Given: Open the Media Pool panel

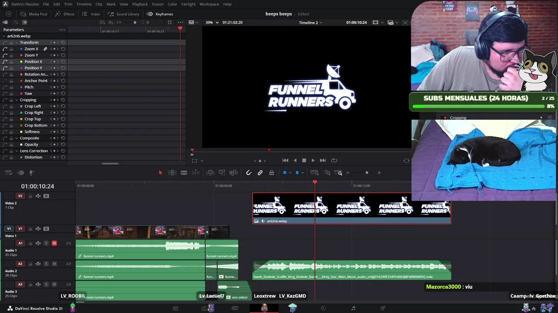Looking at the screenshot, I should pyautogui.click(x=33, y=14).
